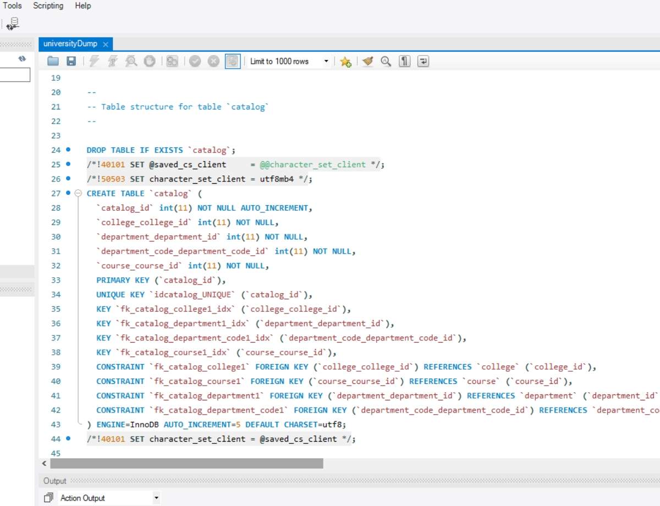This screenshot has height=506, width=660.
Task: Click on DROP TABLE IF EXISTS line
Action: 161,150
